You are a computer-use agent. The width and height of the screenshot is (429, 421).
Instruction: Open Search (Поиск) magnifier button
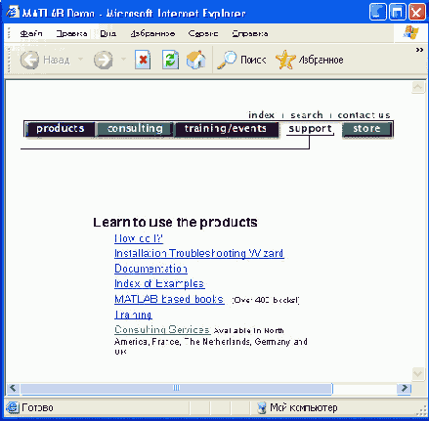click(x=241, y=60)
